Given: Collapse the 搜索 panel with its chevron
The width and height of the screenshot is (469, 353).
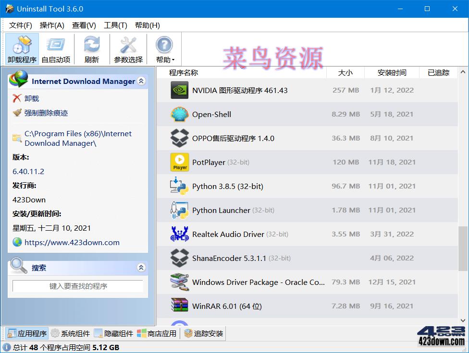Looking at the screenshot, I should coord(141,268).
